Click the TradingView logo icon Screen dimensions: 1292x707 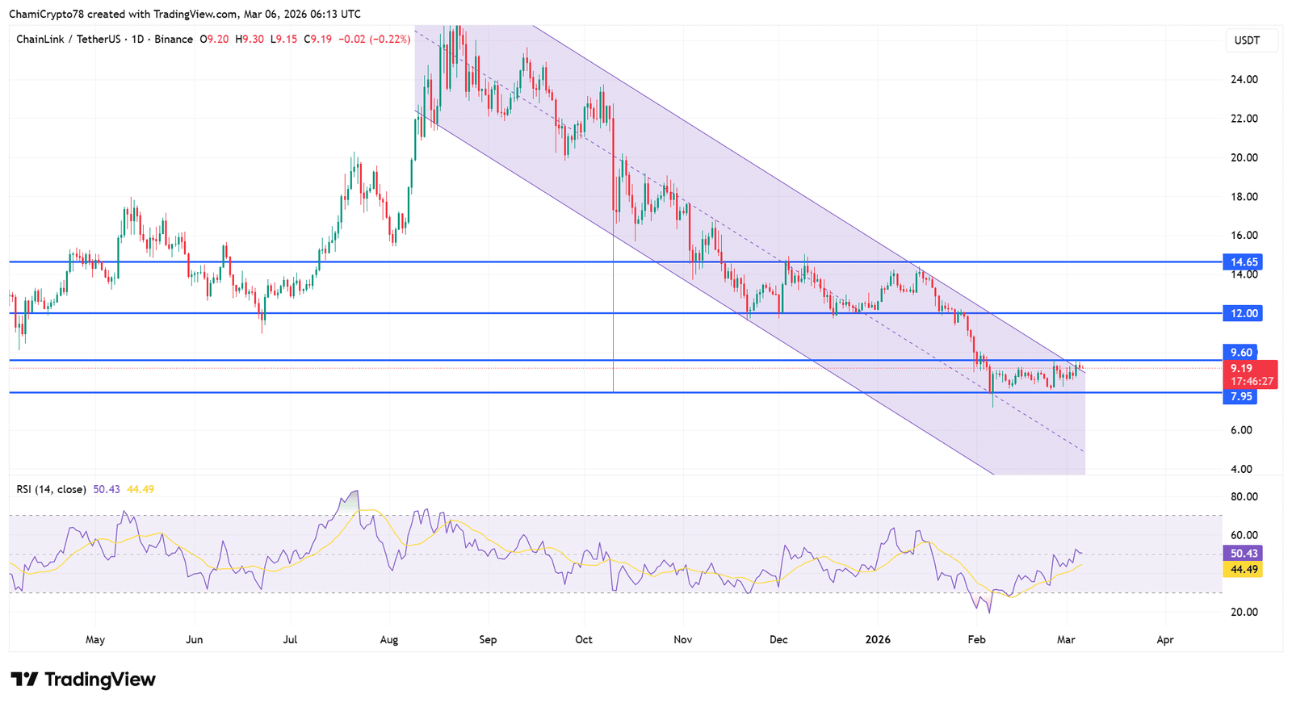tap(24, 680)
